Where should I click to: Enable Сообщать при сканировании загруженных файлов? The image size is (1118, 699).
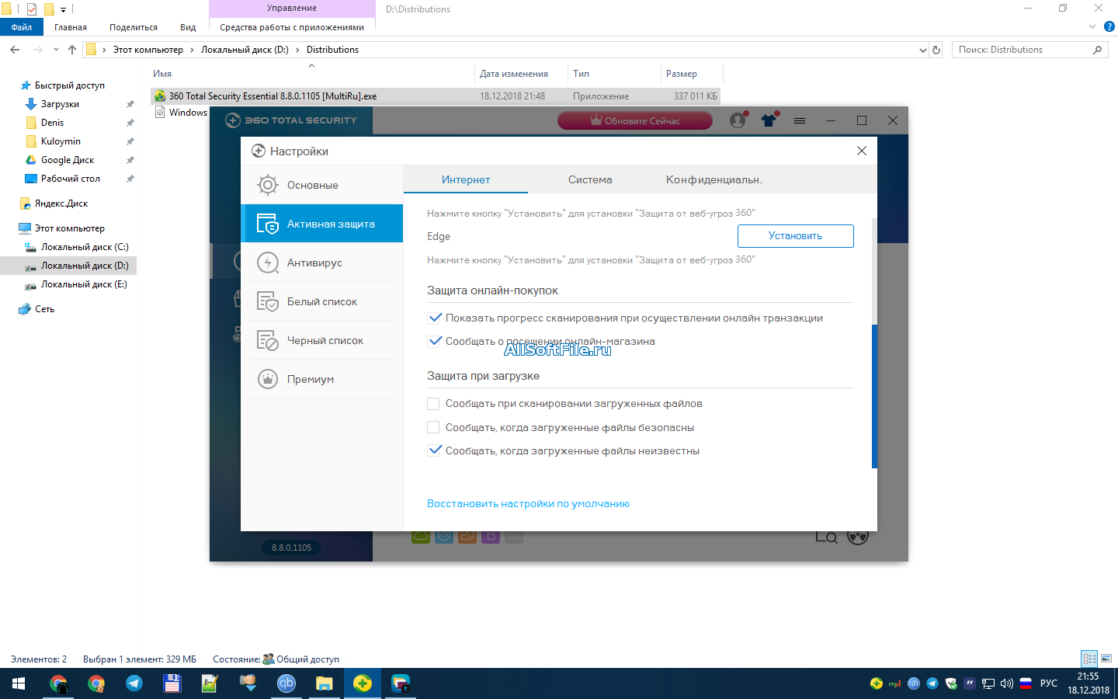(433, 404)
